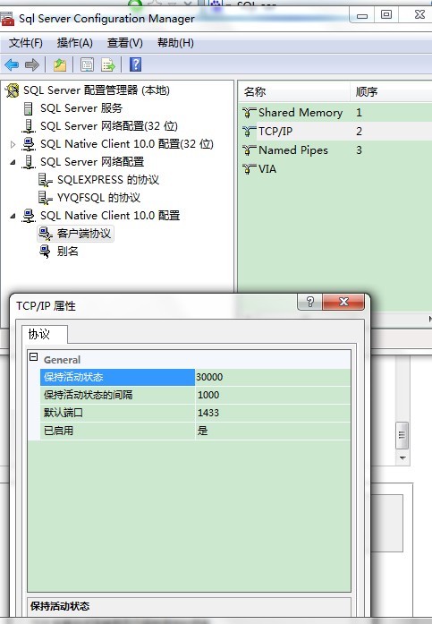Open the 文件(F) menu
The height and width of the screenshot is (624, 432).
25,43
